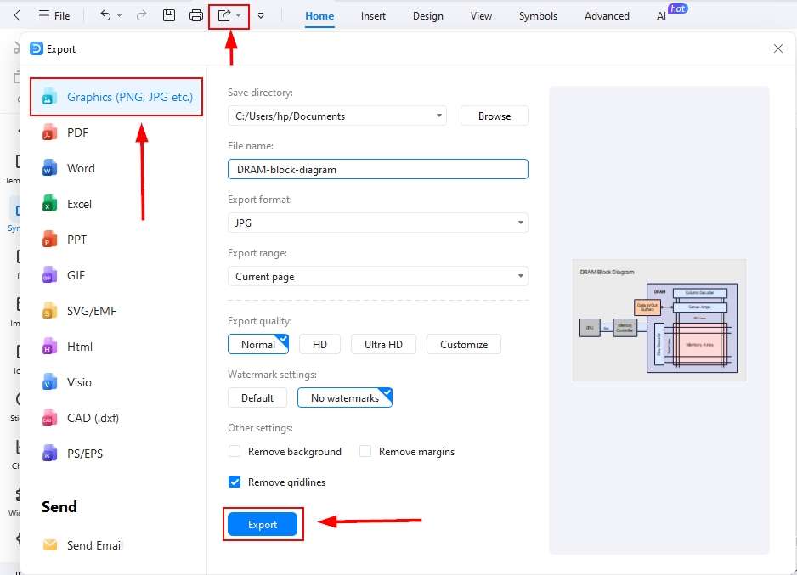
Task: Select the PDF export option
Action: tap(77, 132)
